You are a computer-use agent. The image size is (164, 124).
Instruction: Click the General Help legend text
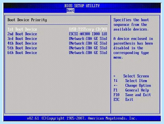137,90
